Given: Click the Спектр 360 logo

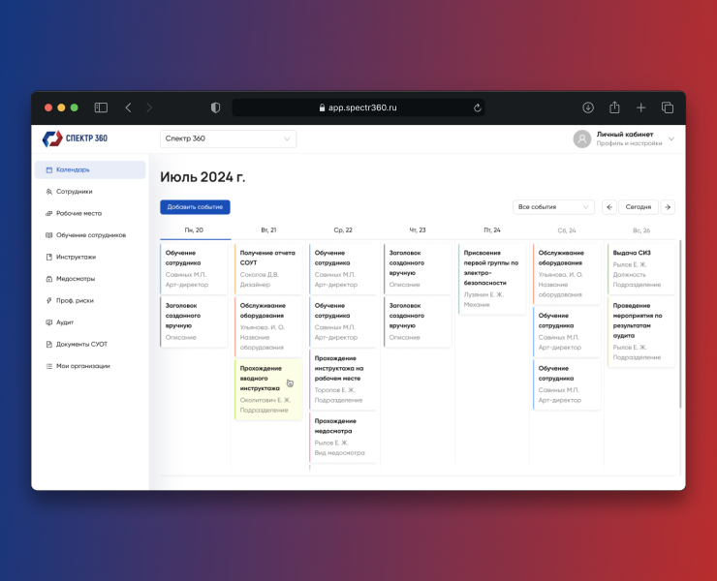Looking at the screenshot, I should 75,138.
